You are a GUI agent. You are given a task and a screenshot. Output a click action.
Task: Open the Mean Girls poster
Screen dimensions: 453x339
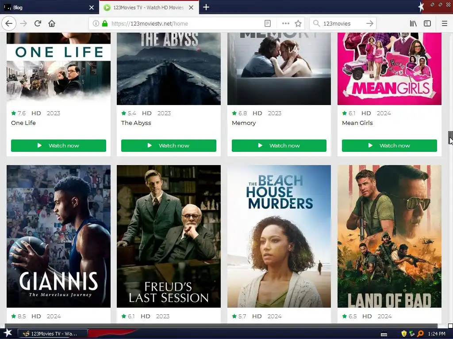pyautogui.click(x=389, y=68)
